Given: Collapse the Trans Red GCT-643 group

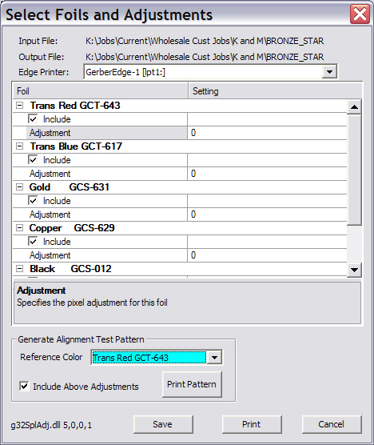Looking at the screenshot, I should tap(19, 106).
